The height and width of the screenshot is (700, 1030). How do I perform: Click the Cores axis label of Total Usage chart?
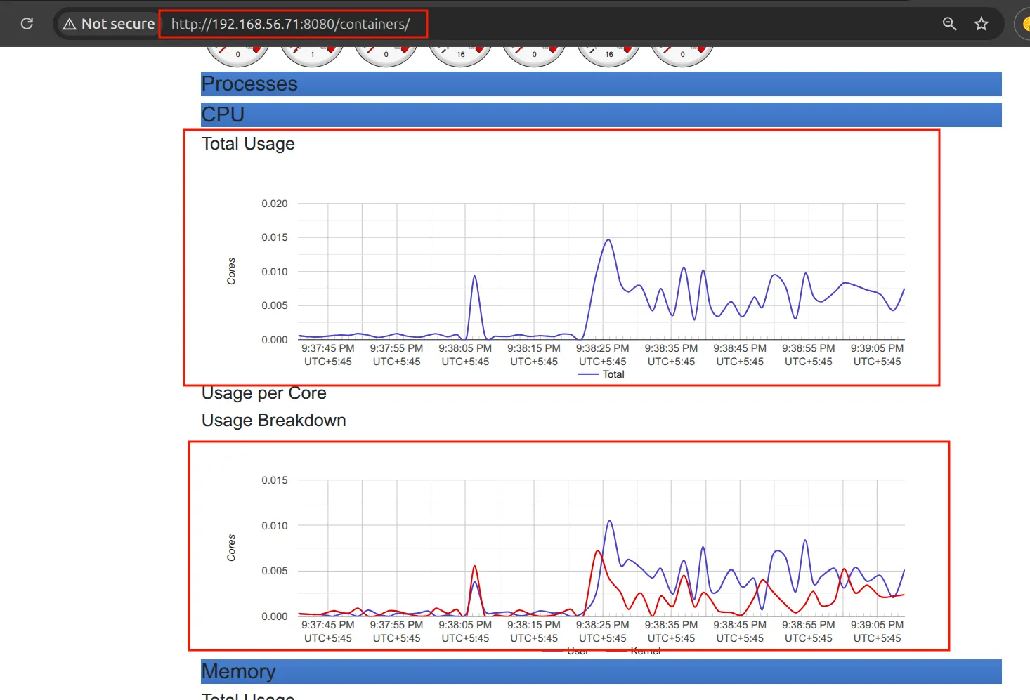(x=231, y=271)
